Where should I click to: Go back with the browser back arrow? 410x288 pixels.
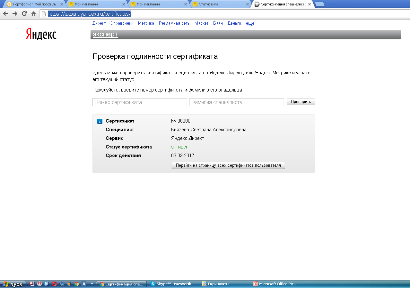5,14
